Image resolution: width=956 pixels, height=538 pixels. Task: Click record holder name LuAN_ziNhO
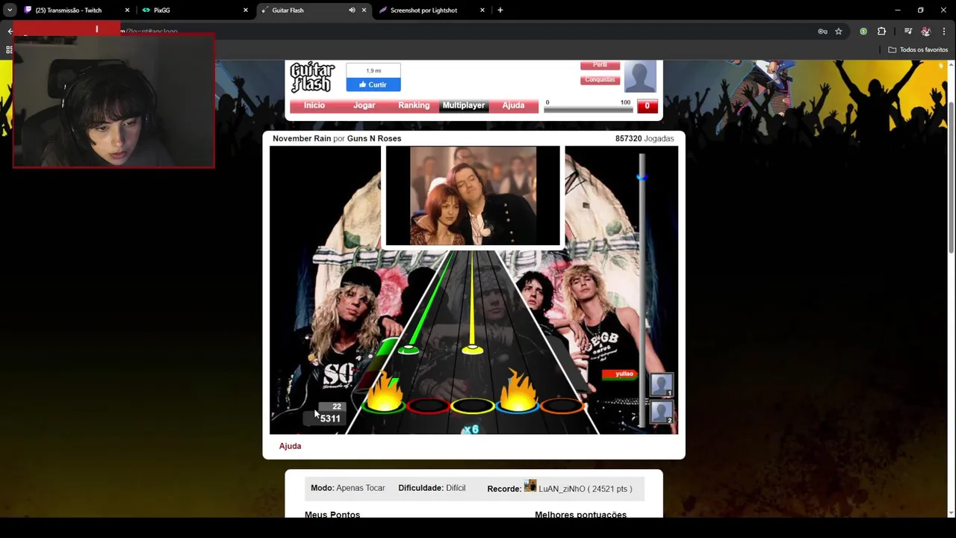562,489
